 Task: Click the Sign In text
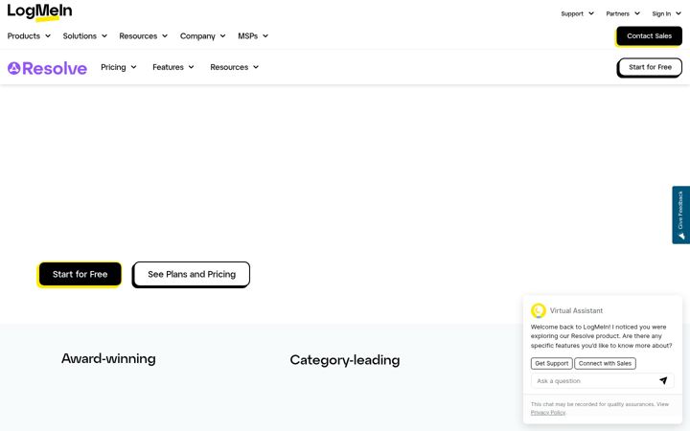click(x=661, y=13)
